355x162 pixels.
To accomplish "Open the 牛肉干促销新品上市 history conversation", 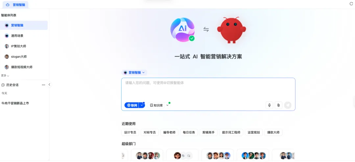I will (x=15, y=103).
